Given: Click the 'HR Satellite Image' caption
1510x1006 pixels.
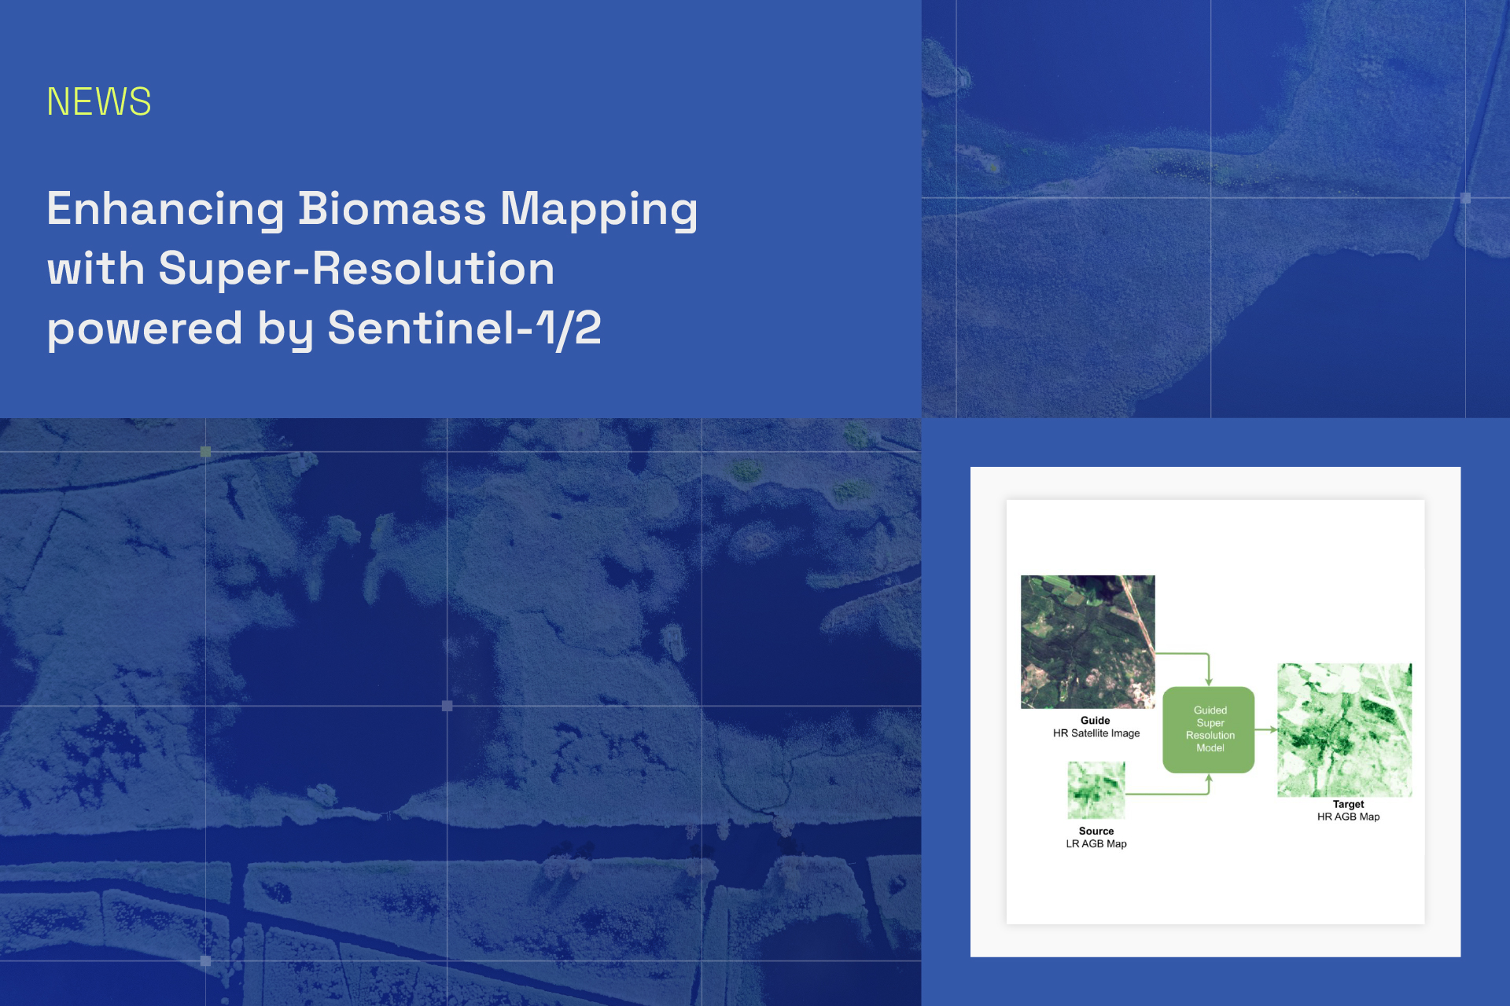Looking at the screenshot, I should 1096,733.
